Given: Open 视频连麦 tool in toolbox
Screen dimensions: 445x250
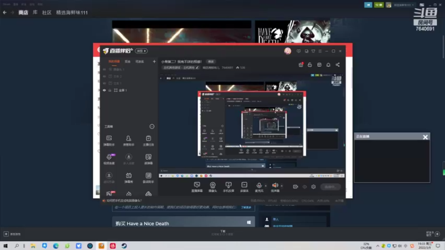Looking at the screenshot, I should [x=109, y=159].
